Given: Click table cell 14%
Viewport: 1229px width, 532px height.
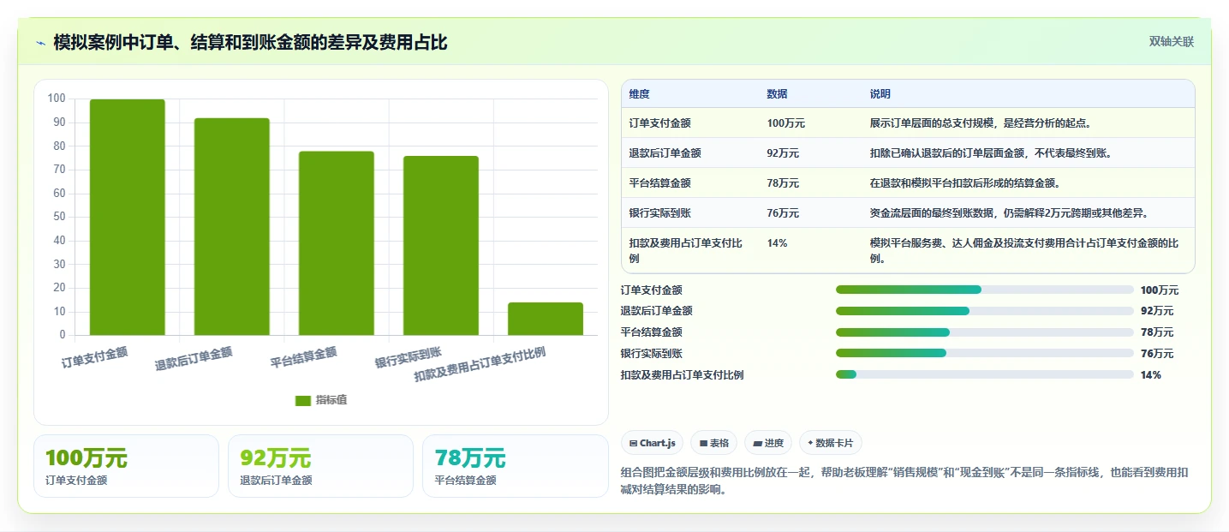Looking at the screenshot, I should click(777, 243).
